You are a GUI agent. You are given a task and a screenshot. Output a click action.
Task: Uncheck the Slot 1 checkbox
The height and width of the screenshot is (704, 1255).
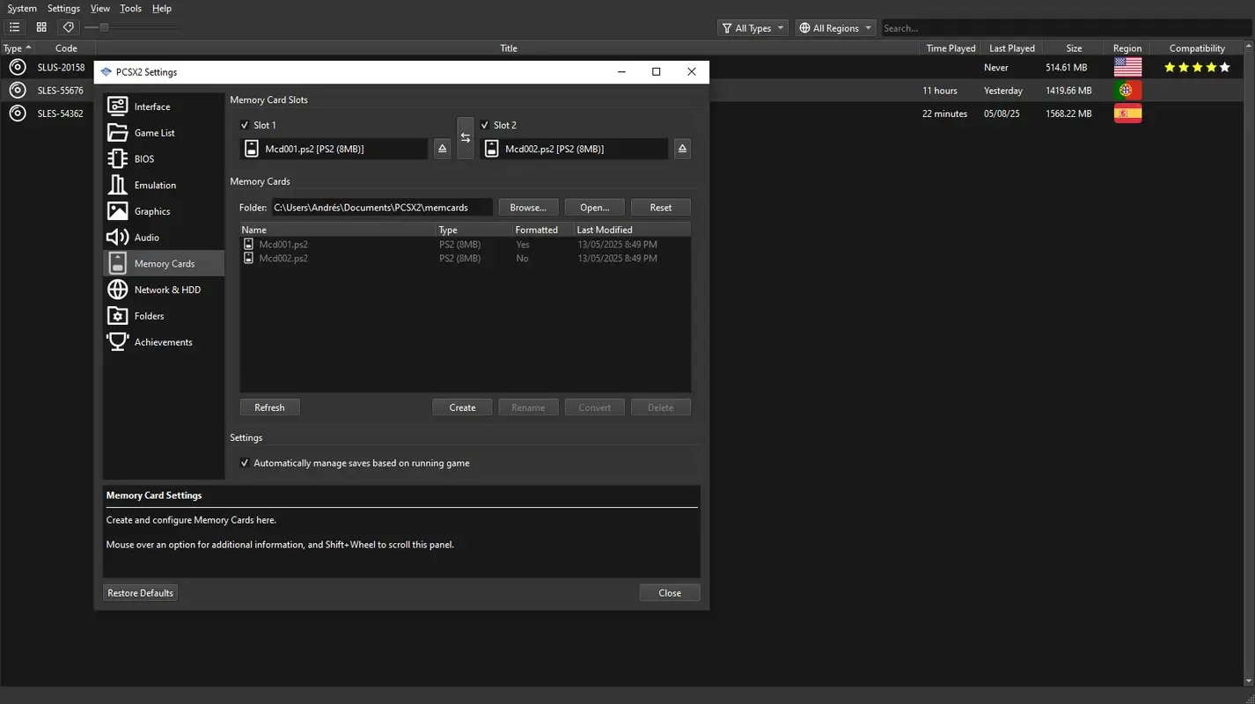(245, 125)
